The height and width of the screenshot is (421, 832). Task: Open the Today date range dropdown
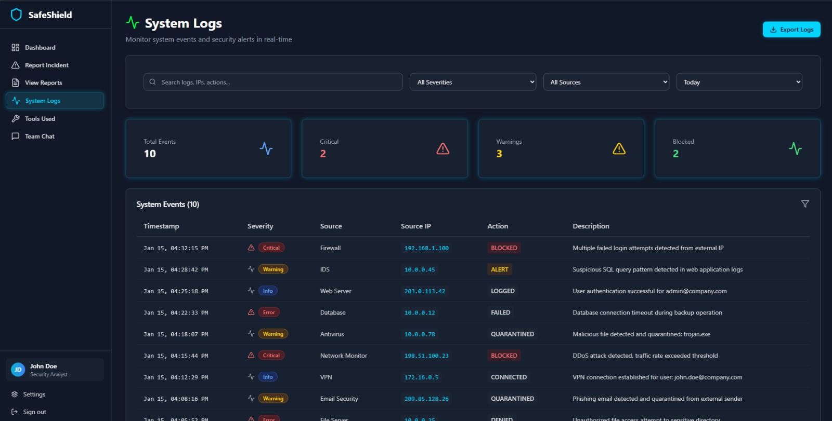(x=739, y=82)
